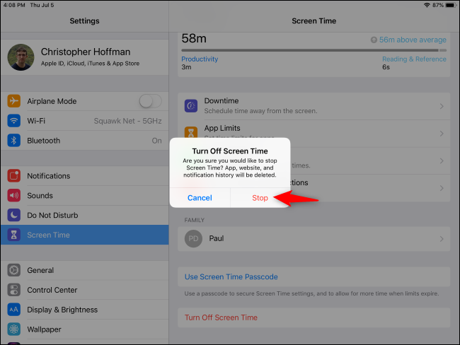The image size is (460, 345).
Task: Open Wallpaper settings
Action: click(84, 329)
